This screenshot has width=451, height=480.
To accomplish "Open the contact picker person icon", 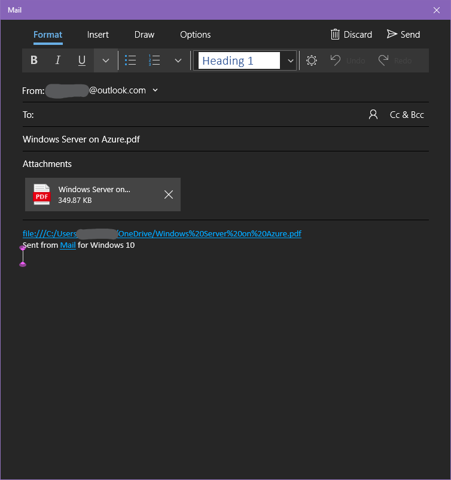I will click(x=373, y=114).
